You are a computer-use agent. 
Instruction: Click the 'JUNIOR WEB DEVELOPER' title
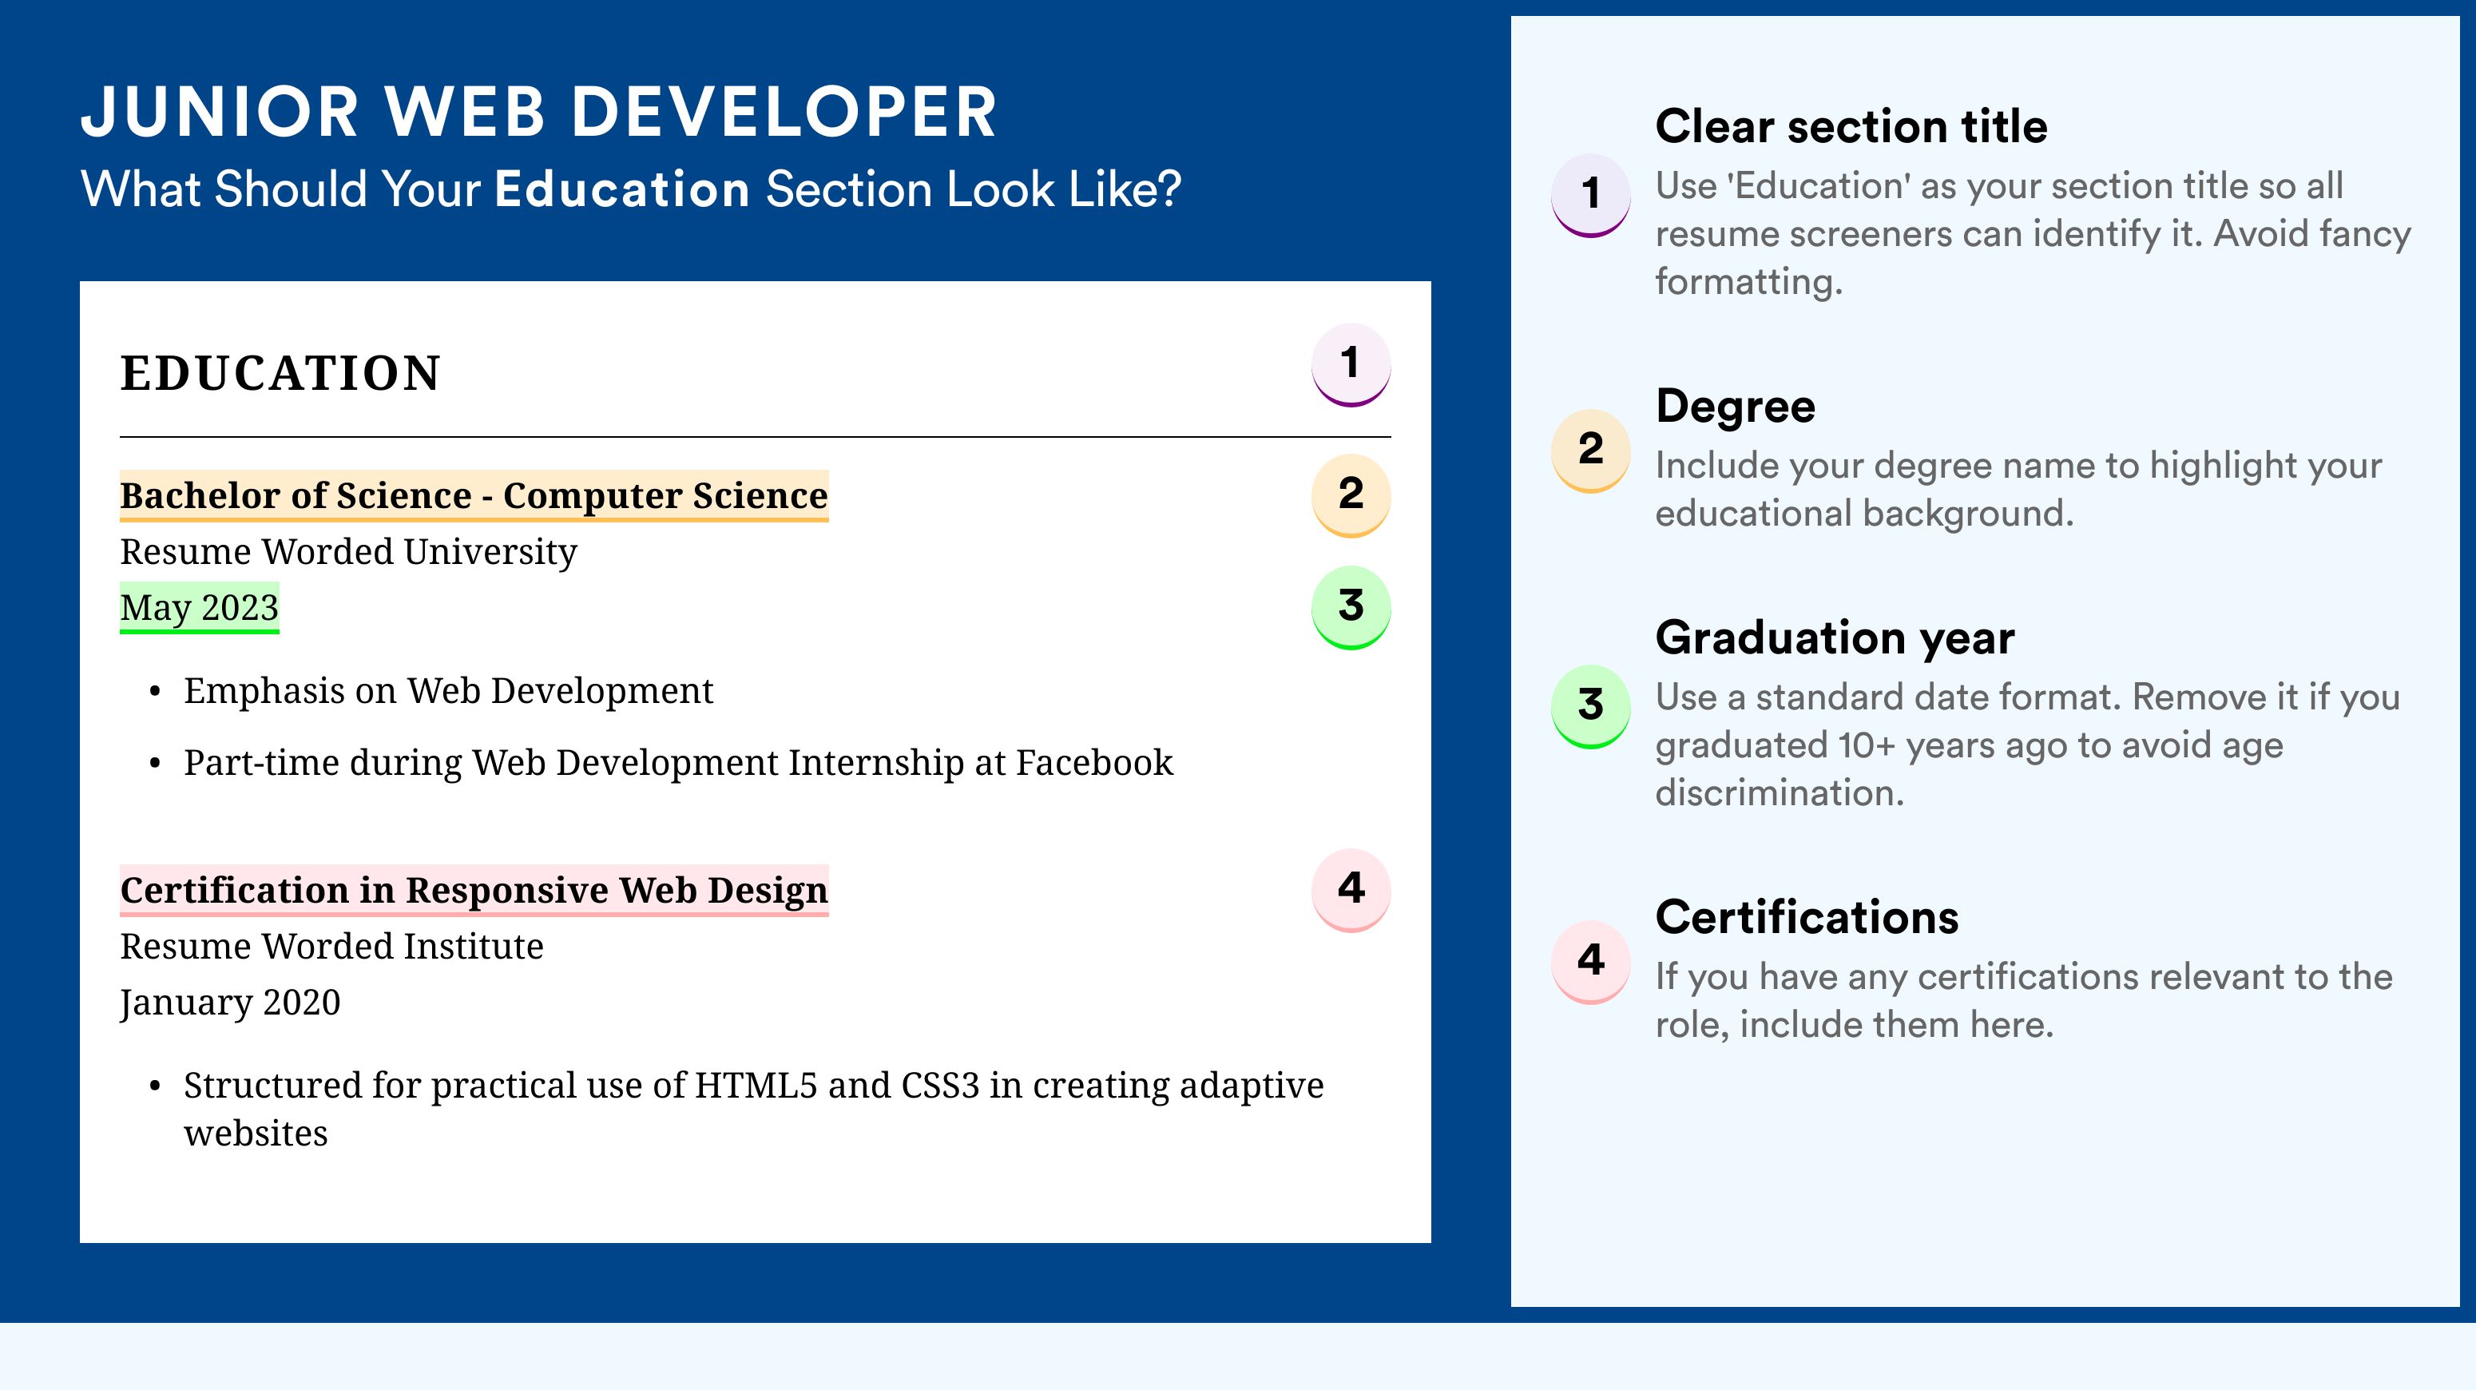coord(539,112)
